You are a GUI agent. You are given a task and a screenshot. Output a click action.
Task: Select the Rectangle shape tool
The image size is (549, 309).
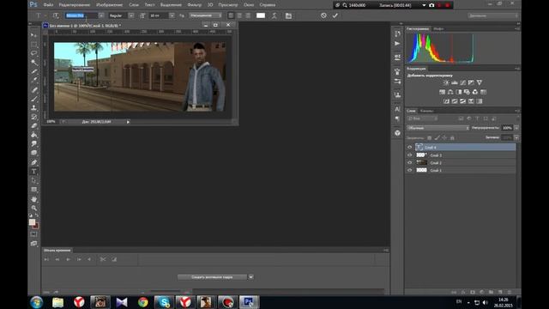(34, 190)
